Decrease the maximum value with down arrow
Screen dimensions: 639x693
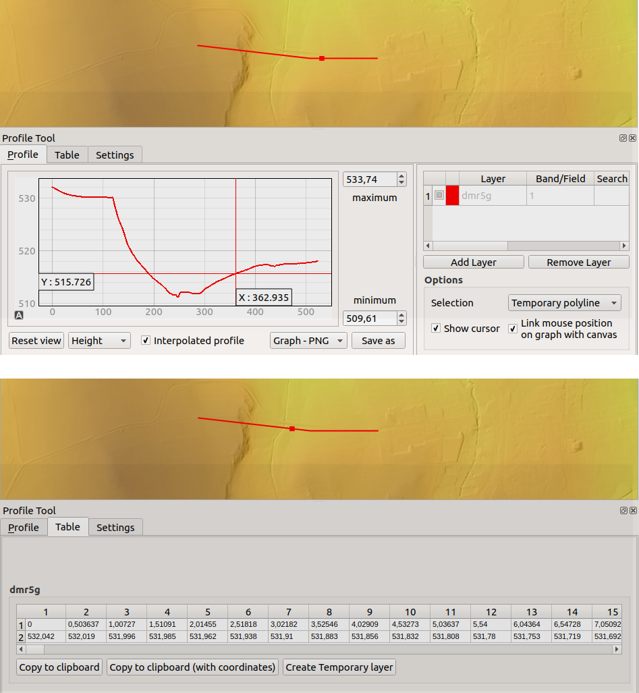point(401,182)
